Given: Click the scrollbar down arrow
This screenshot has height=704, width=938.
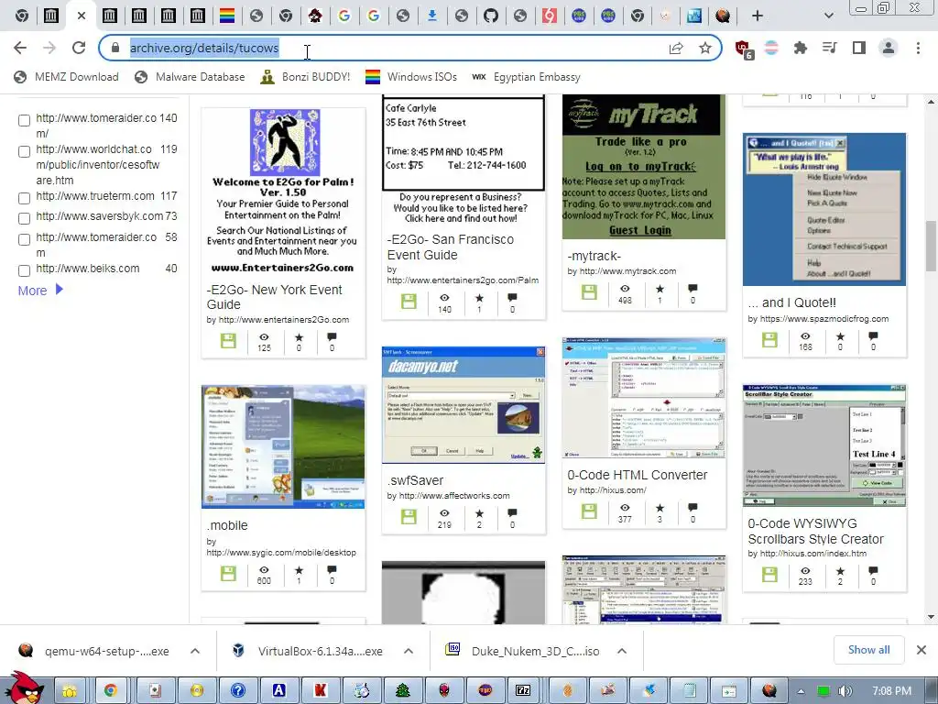Looking at the screenshot, I should click(x=931, y=617).
